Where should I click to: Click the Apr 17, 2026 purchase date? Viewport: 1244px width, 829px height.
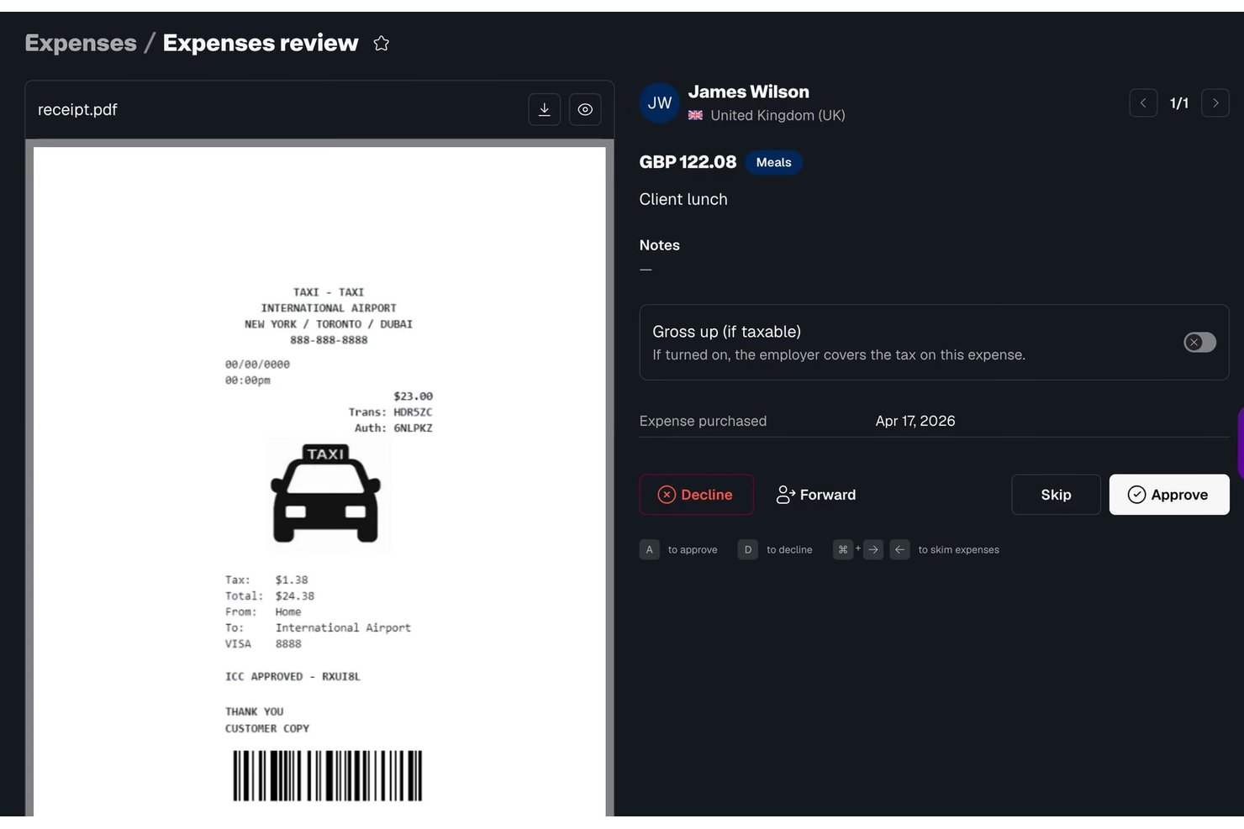click(x=915, y=421)
